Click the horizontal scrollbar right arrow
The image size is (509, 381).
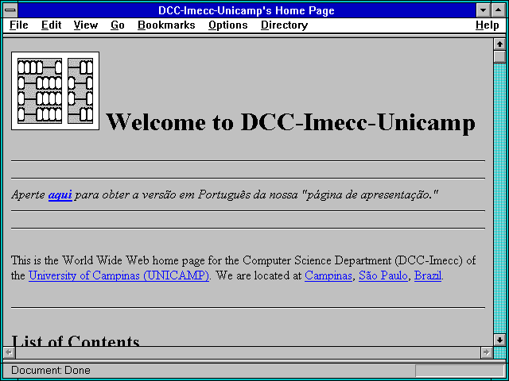[x=486, y=352]
